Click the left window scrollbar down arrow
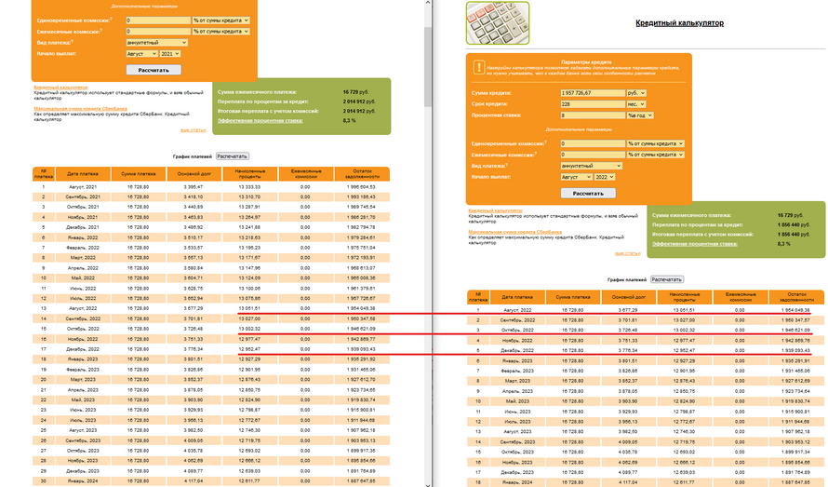 click(428, 483)
